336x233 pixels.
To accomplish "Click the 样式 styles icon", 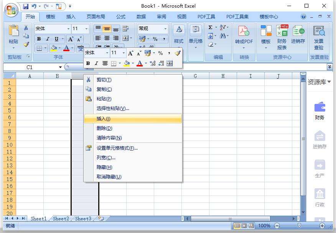I will point(179,29).
